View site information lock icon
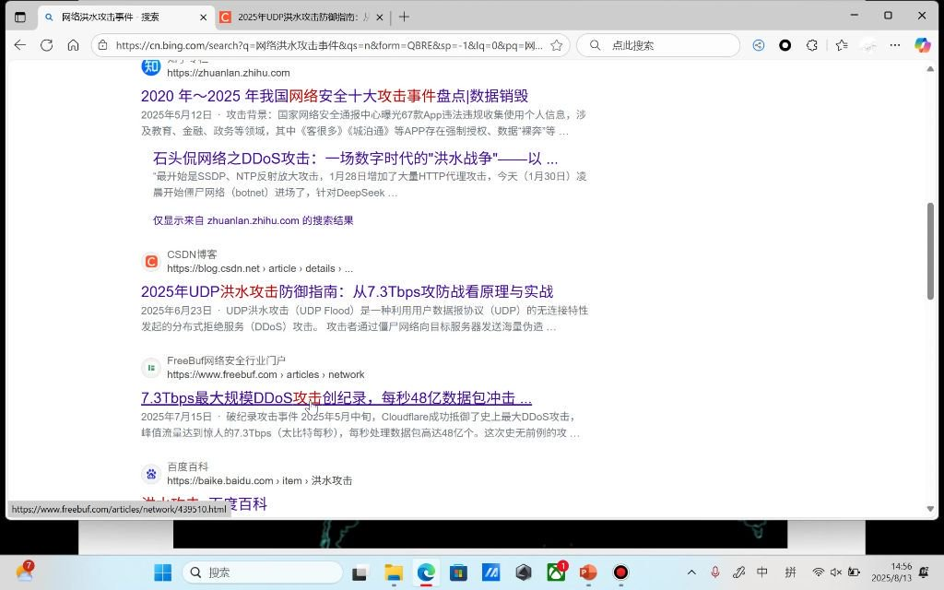The width and height of the screenshot is (944, 590). coord(103,45)
